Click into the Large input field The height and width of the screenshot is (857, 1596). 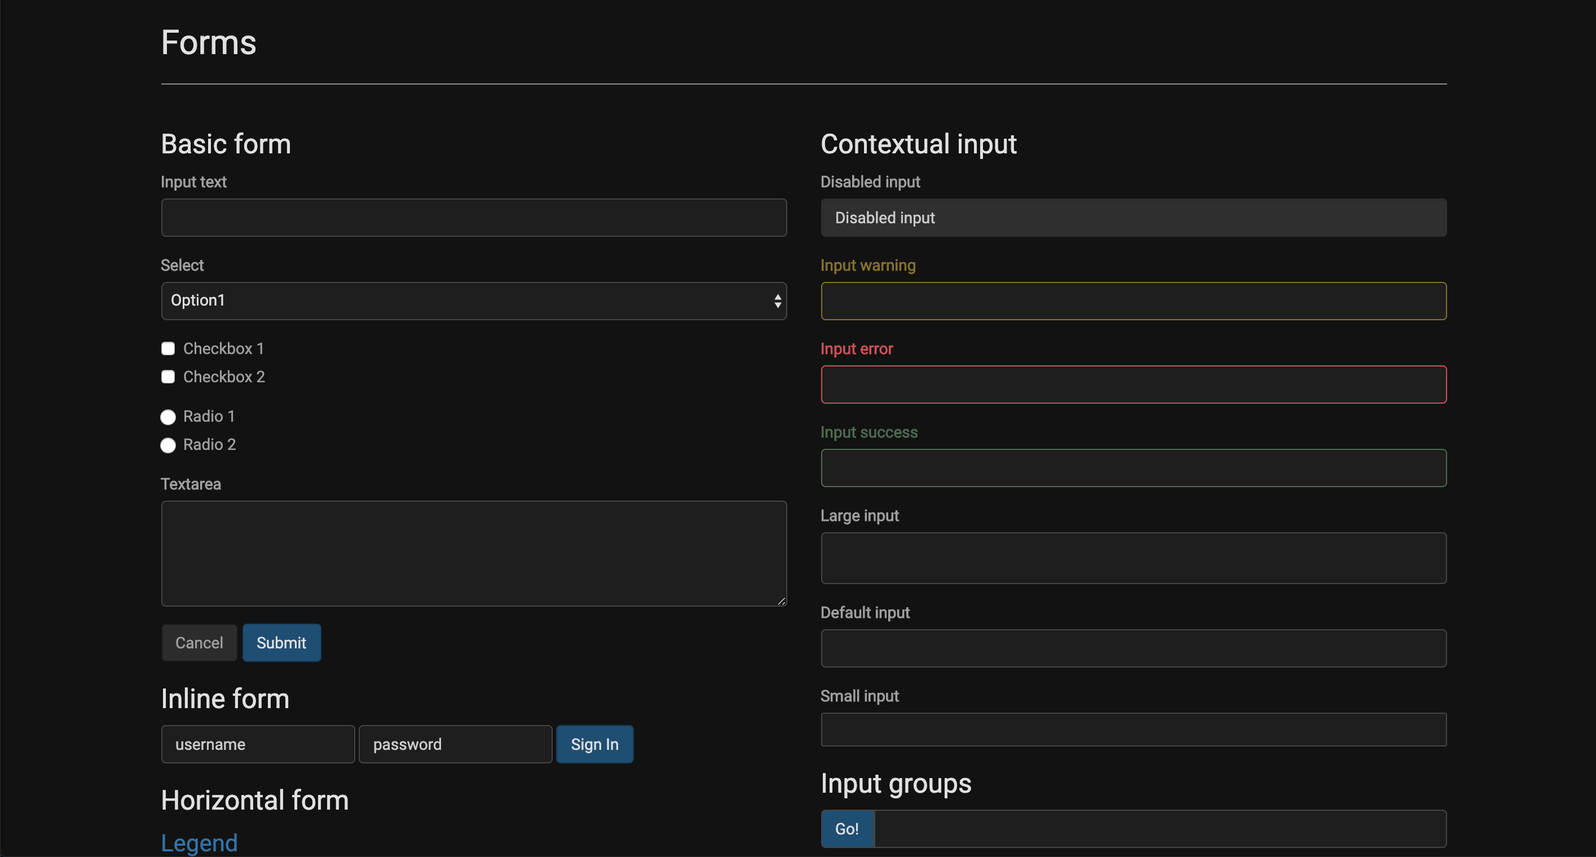coord(1133,558)
